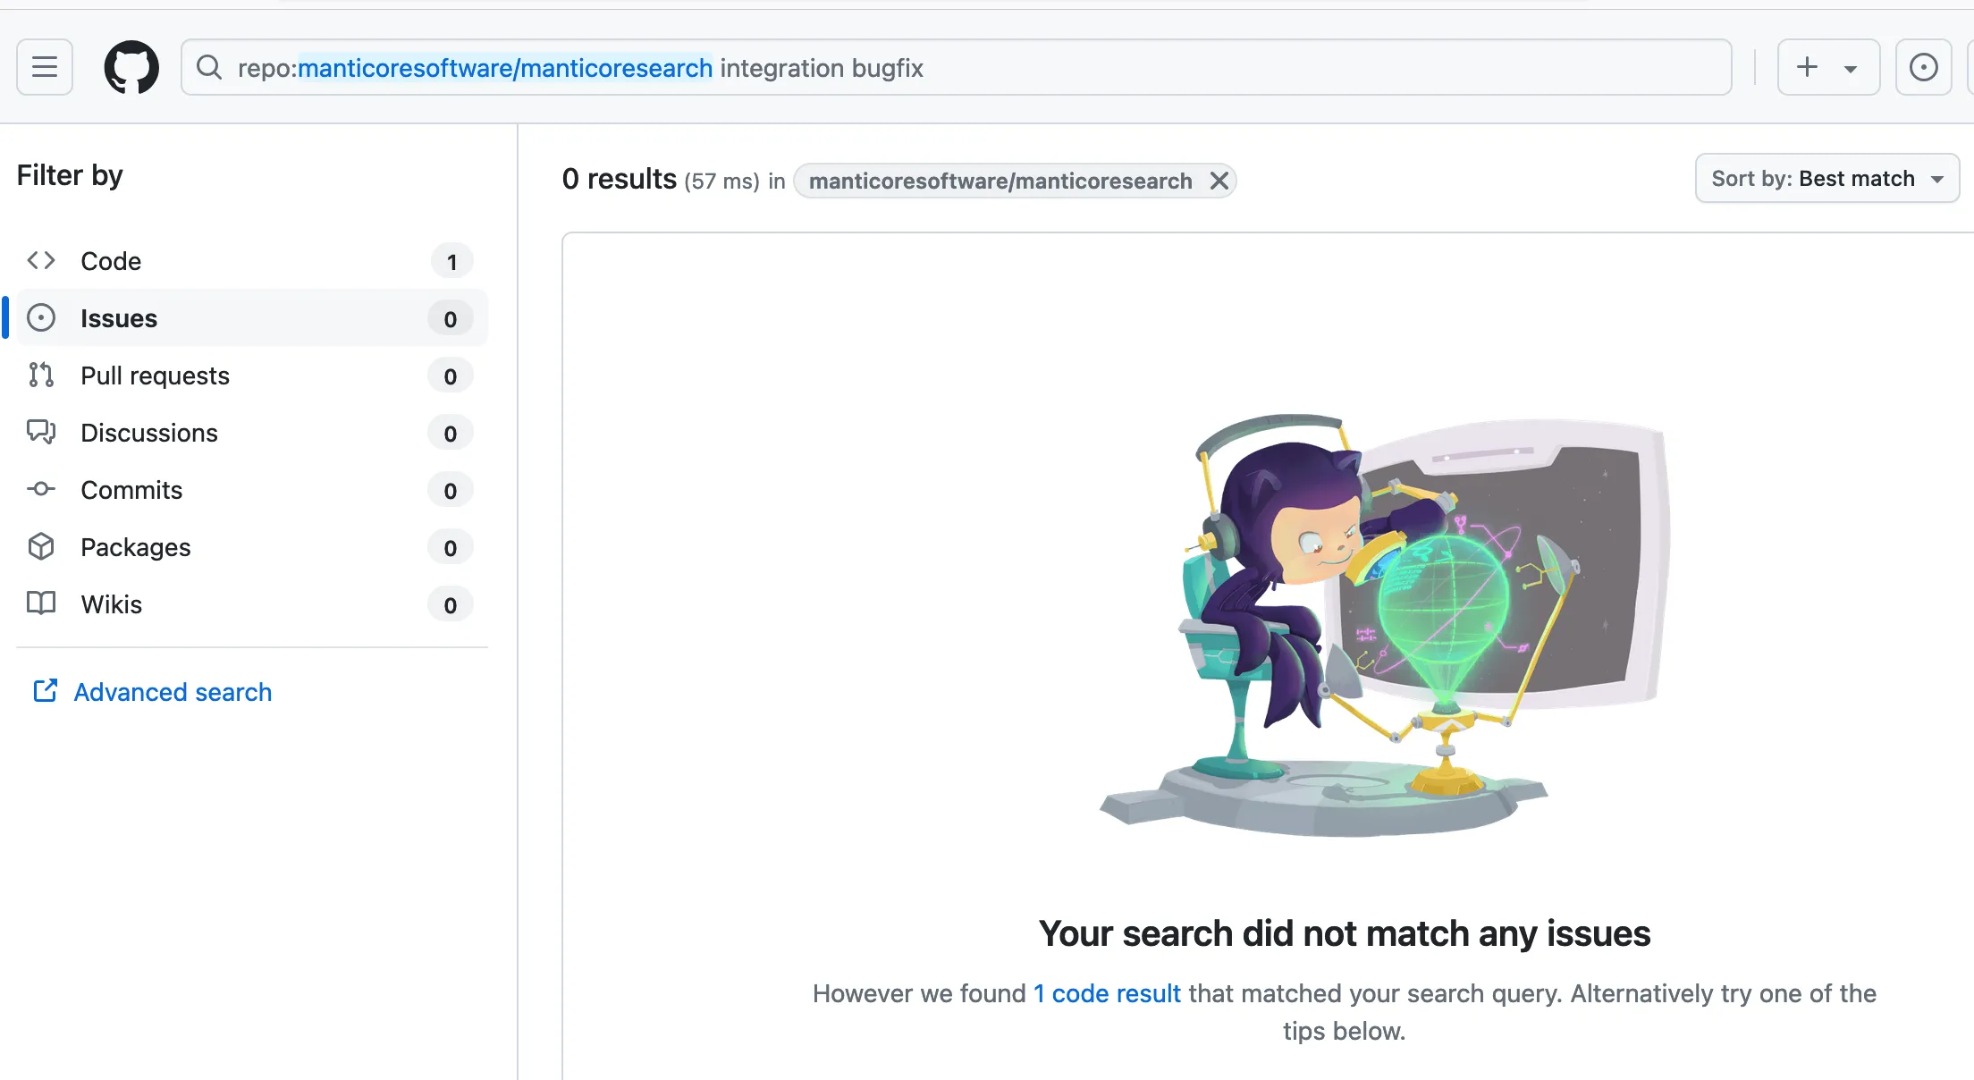The image size is (1974, 1080).
Task: Toggle Discussions filter selection
Action: click(x=149, y=432)
